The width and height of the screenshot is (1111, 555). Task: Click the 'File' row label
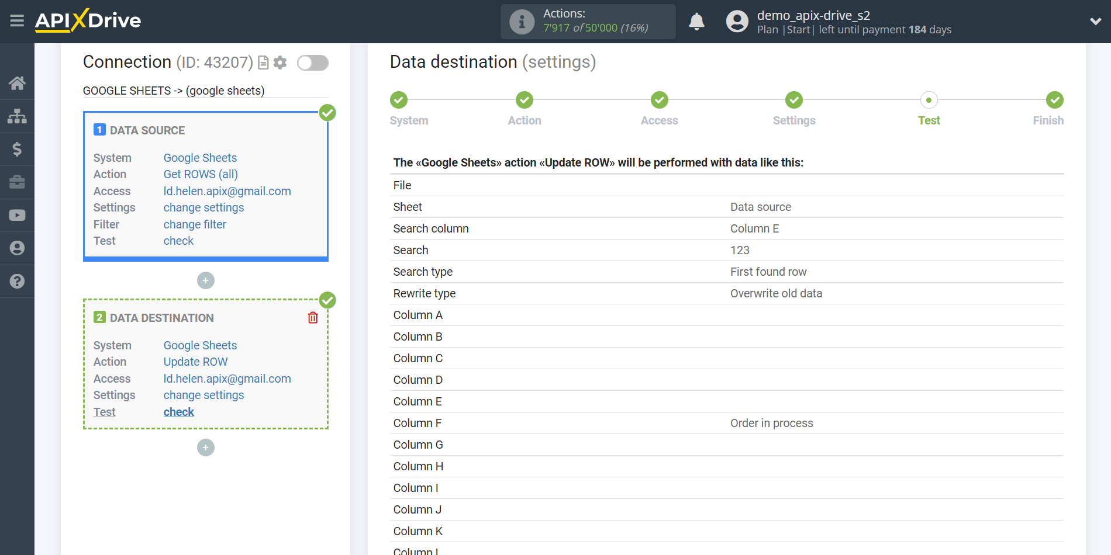[402, 185]
